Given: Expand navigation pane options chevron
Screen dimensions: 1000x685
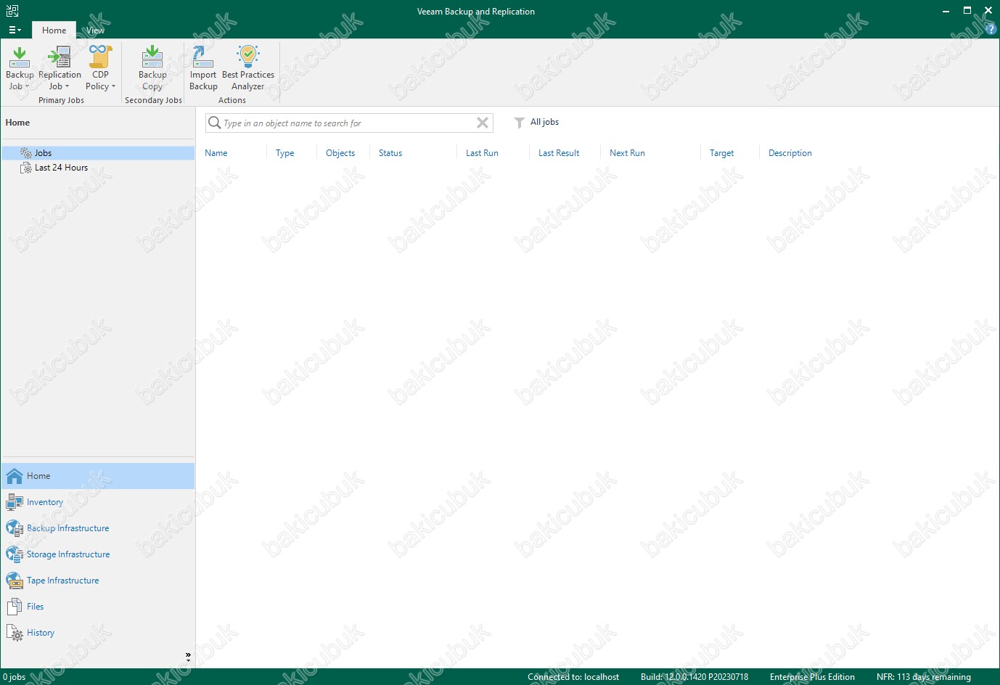Looking at the screenshot, I should click(x=188, y=656).
